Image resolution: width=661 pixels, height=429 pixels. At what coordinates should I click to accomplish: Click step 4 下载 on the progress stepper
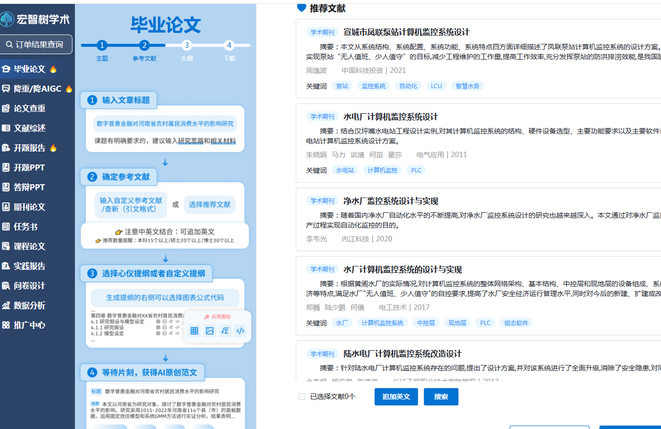(229, 45)
